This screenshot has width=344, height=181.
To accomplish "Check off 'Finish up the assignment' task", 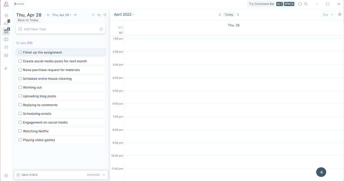I will coord(20,52).
